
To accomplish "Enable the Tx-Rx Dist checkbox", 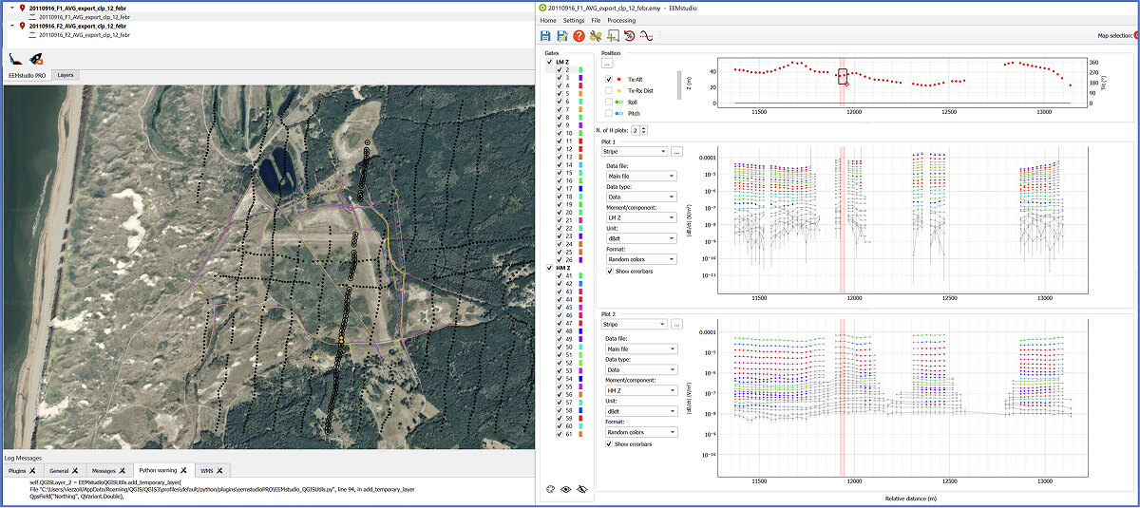I will click(608, 89).
